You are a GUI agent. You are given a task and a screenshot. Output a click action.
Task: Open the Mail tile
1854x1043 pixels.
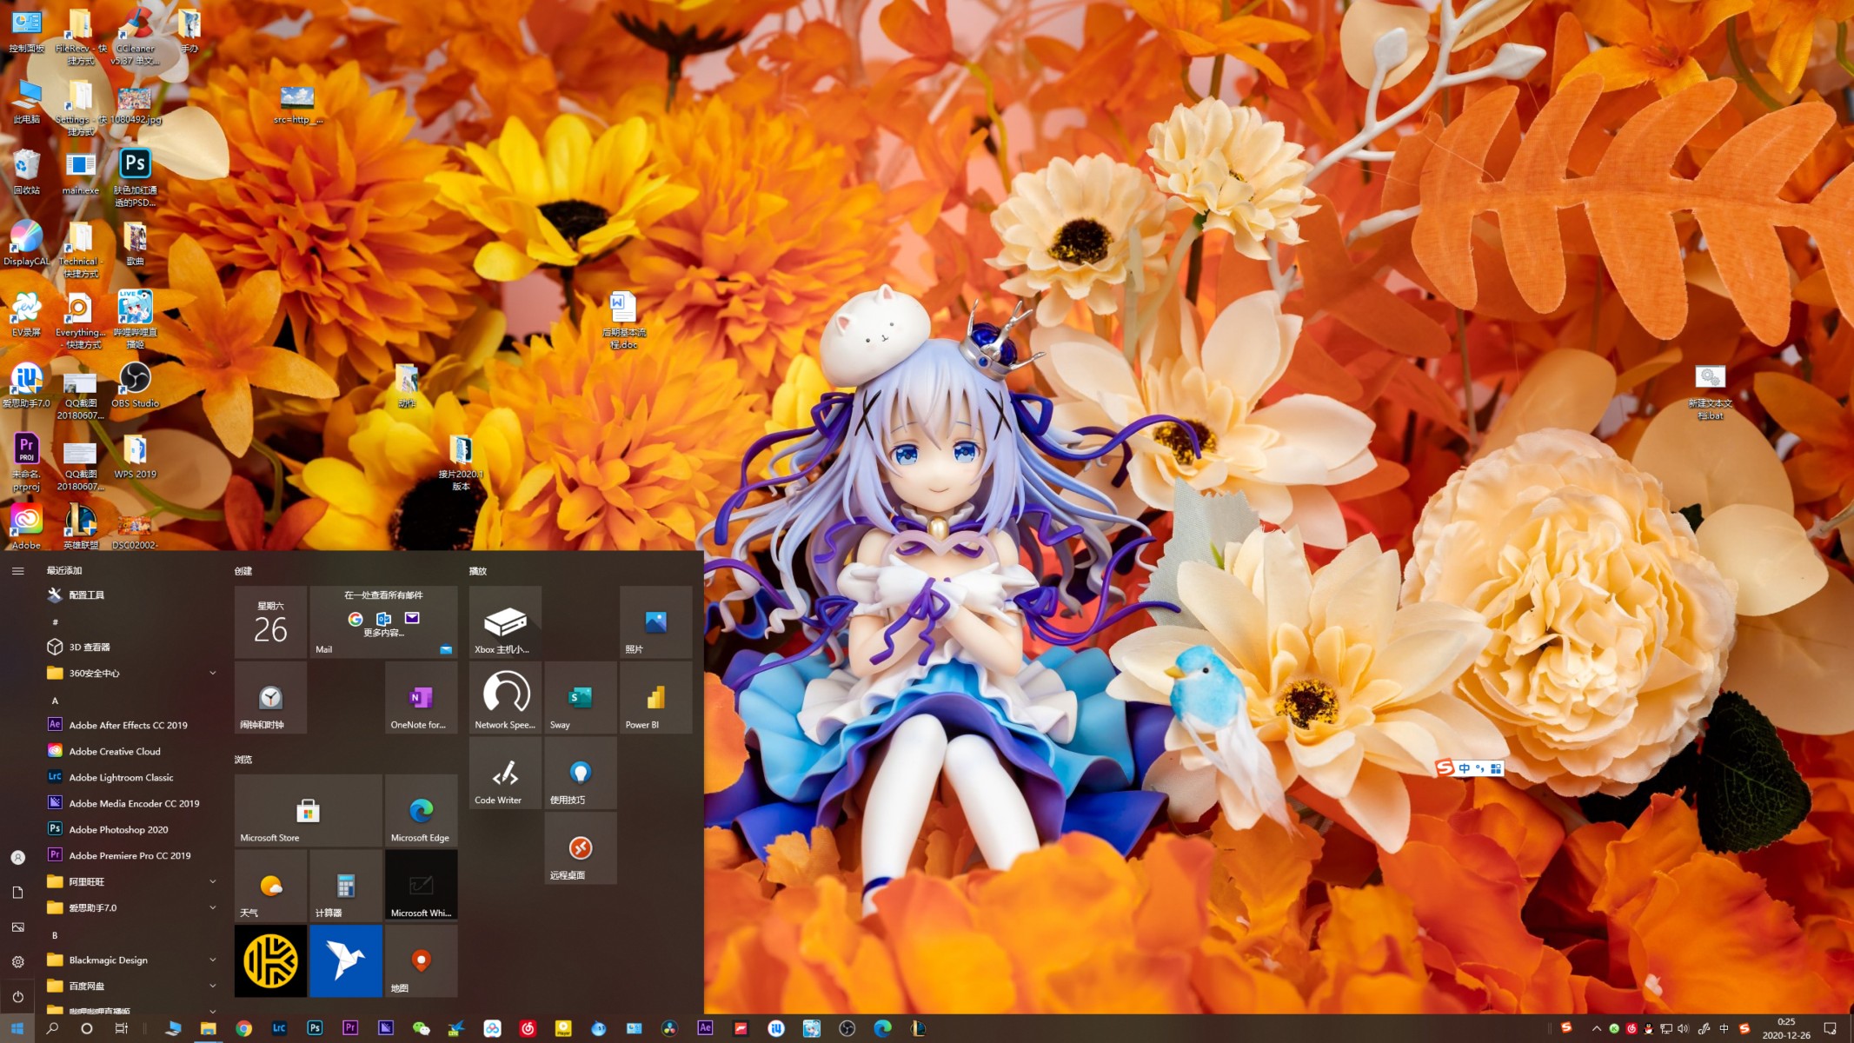(384, 621)
